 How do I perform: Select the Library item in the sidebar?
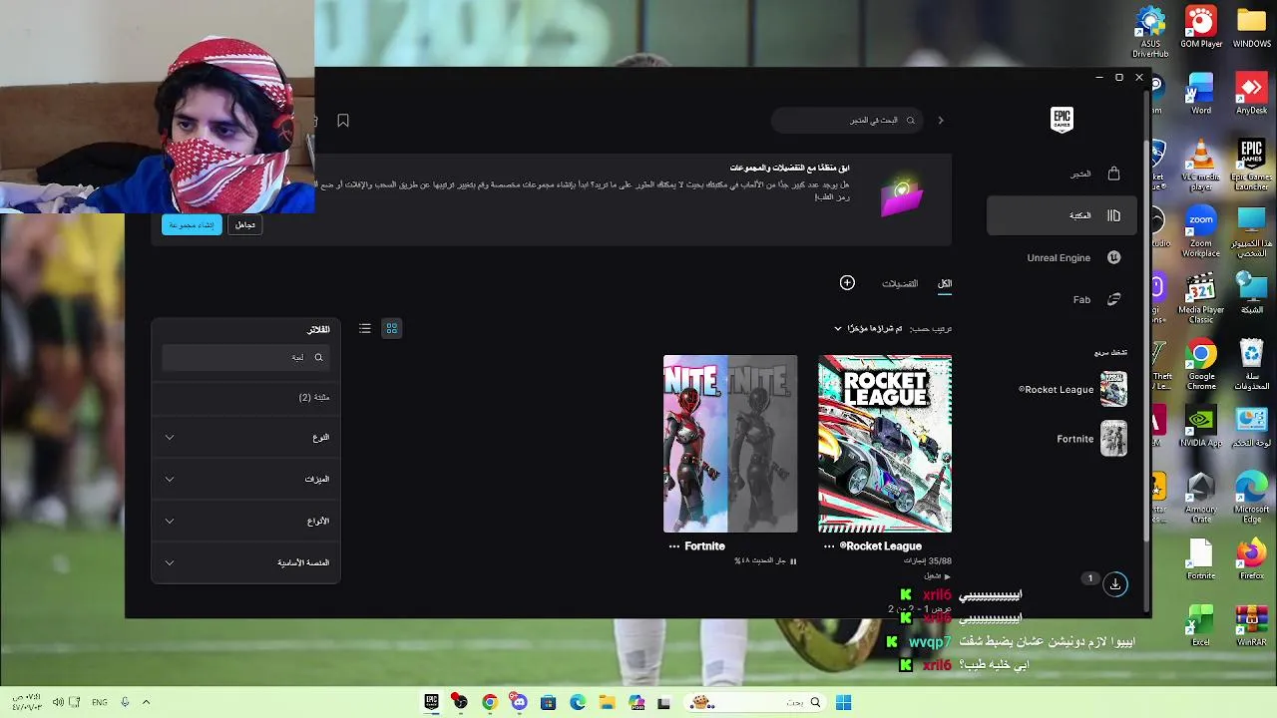pos(1062,215)
